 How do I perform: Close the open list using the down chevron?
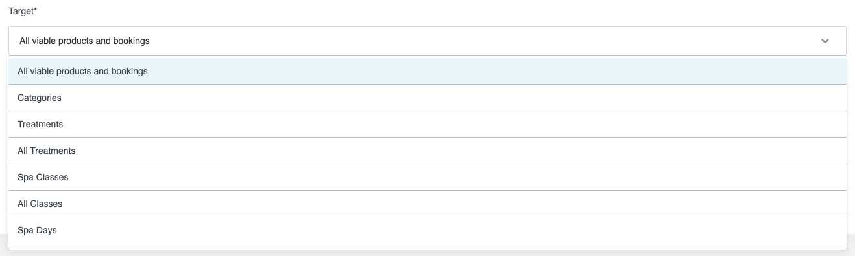click(825, 41)
